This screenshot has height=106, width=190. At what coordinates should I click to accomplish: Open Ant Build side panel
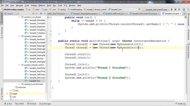coord(189,35)
